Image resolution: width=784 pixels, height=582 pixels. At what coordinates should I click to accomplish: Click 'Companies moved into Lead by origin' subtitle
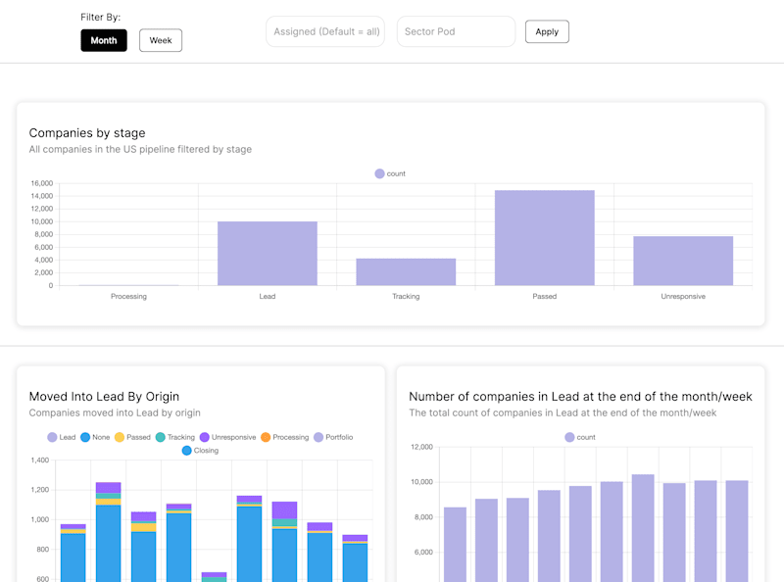(x=115, y=412)
